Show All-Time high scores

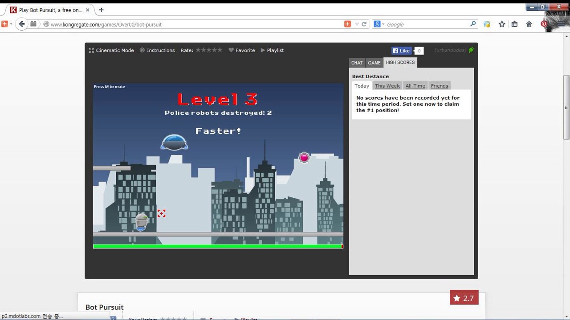click(415, 86)
